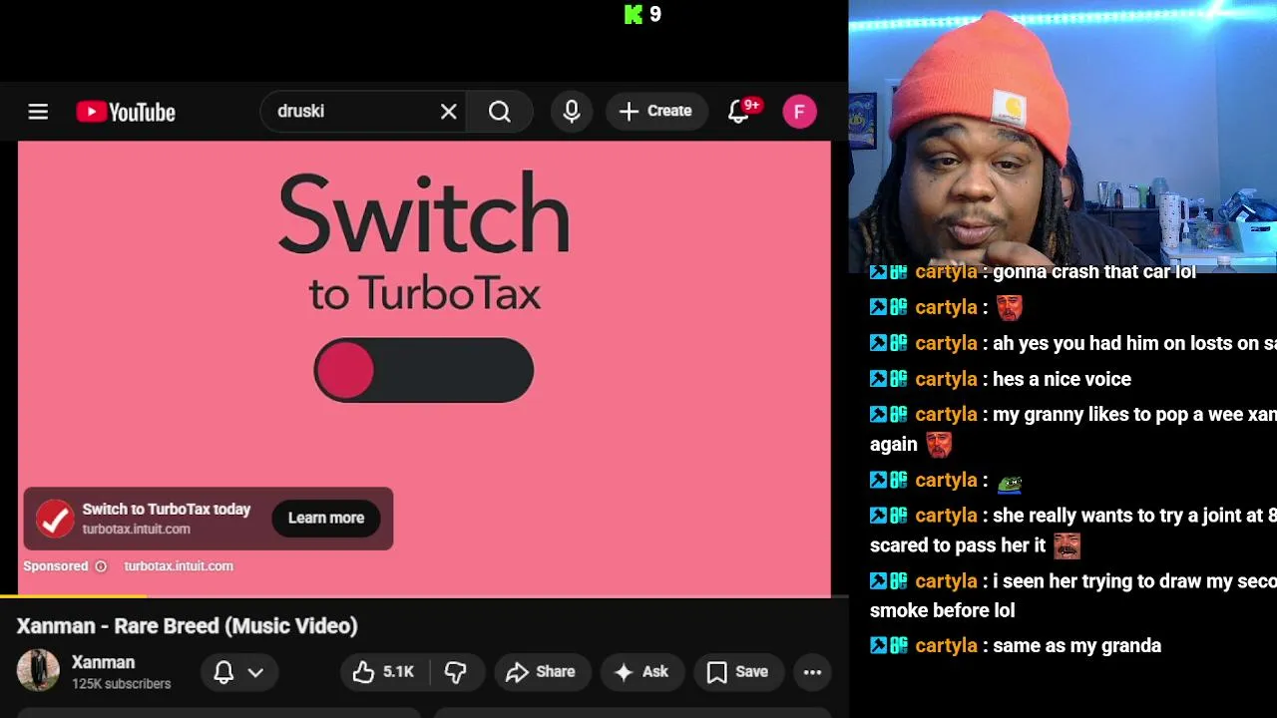Click 125K subscribers text
Image resolution: width=1277 pixels, height=718 pixels.
(x=121, y=684)
